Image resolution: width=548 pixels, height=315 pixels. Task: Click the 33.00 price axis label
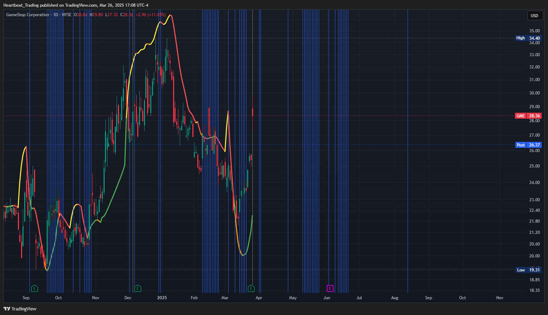coord(535,55)
